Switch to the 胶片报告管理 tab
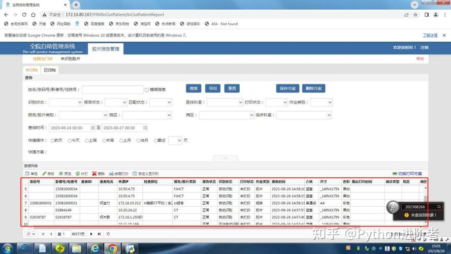 pyautogui.click(x=106, y=49)
